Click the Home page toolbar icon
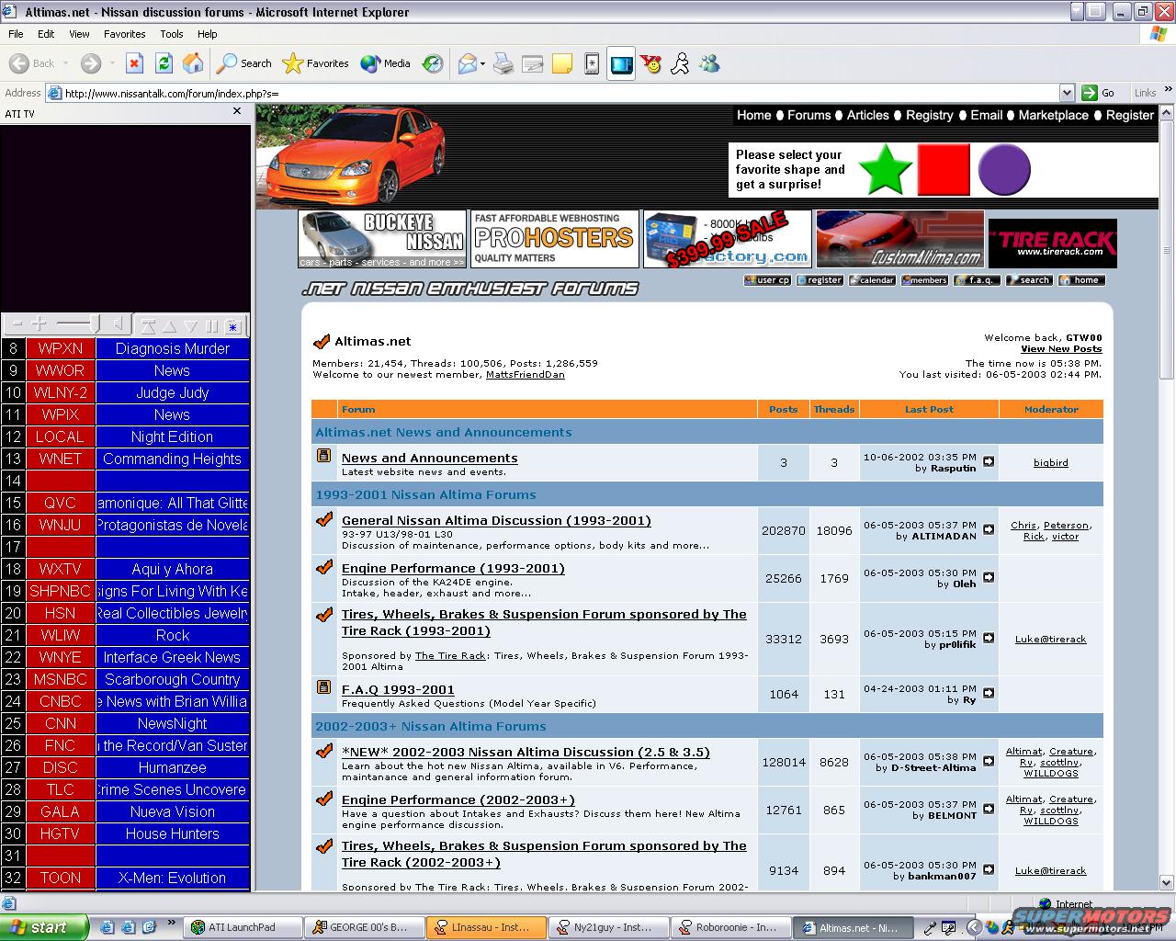 (x=193, y=63)
